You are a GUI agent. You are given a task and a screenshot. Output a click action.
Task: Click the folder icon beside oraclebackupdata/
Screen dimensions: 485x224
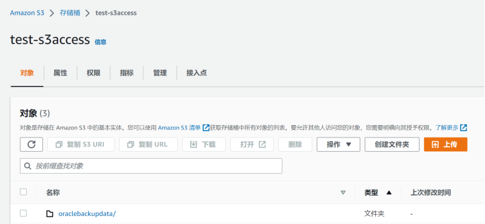click(x=49, y=213)
